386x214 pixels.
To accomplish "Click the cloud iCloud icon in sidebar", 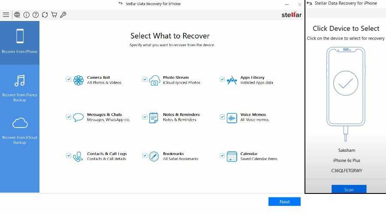I will (x=20, y=123).
